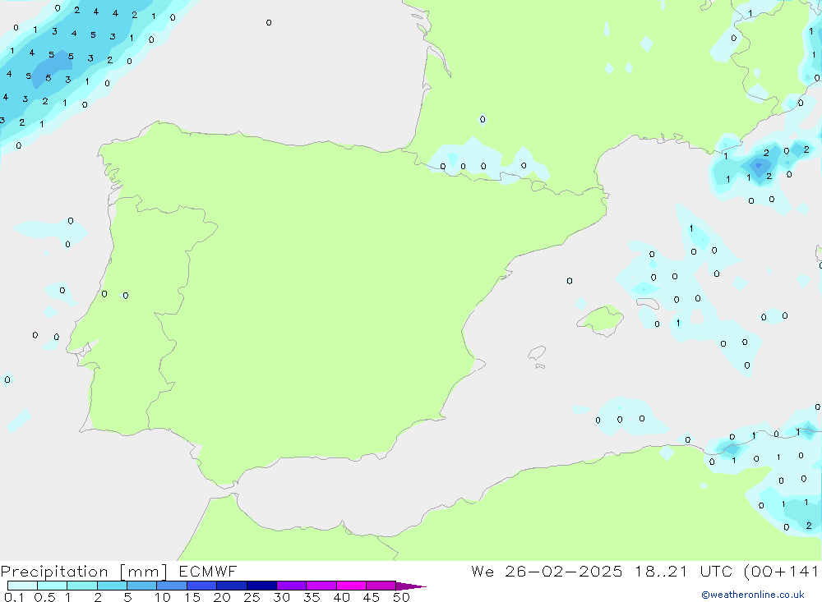Click the 'ECMWF' model label

pos(208,571)
